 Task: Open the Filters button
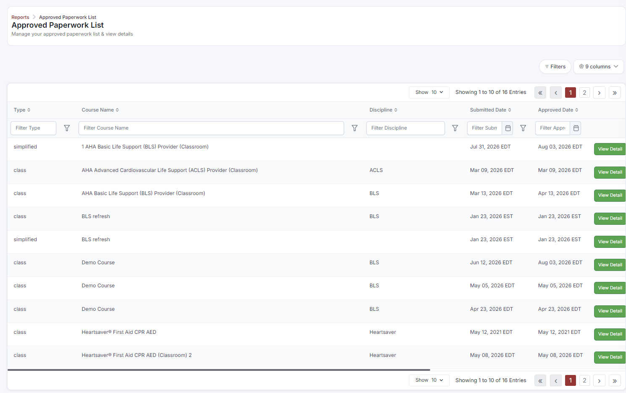pyautogui.click(x=555, y=67)
